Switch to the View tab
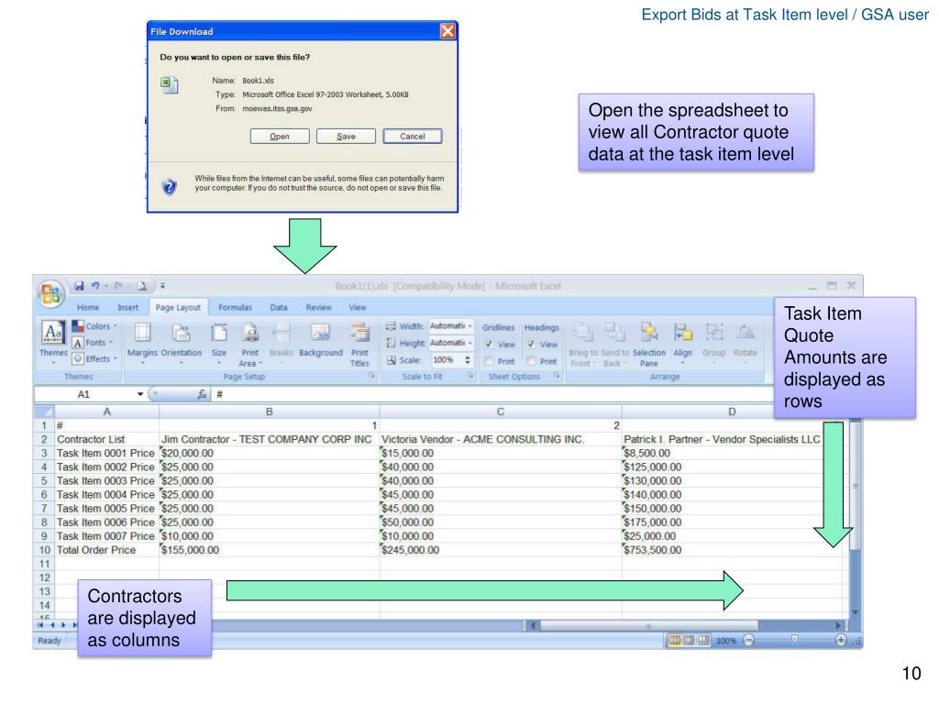 point(358,307)
